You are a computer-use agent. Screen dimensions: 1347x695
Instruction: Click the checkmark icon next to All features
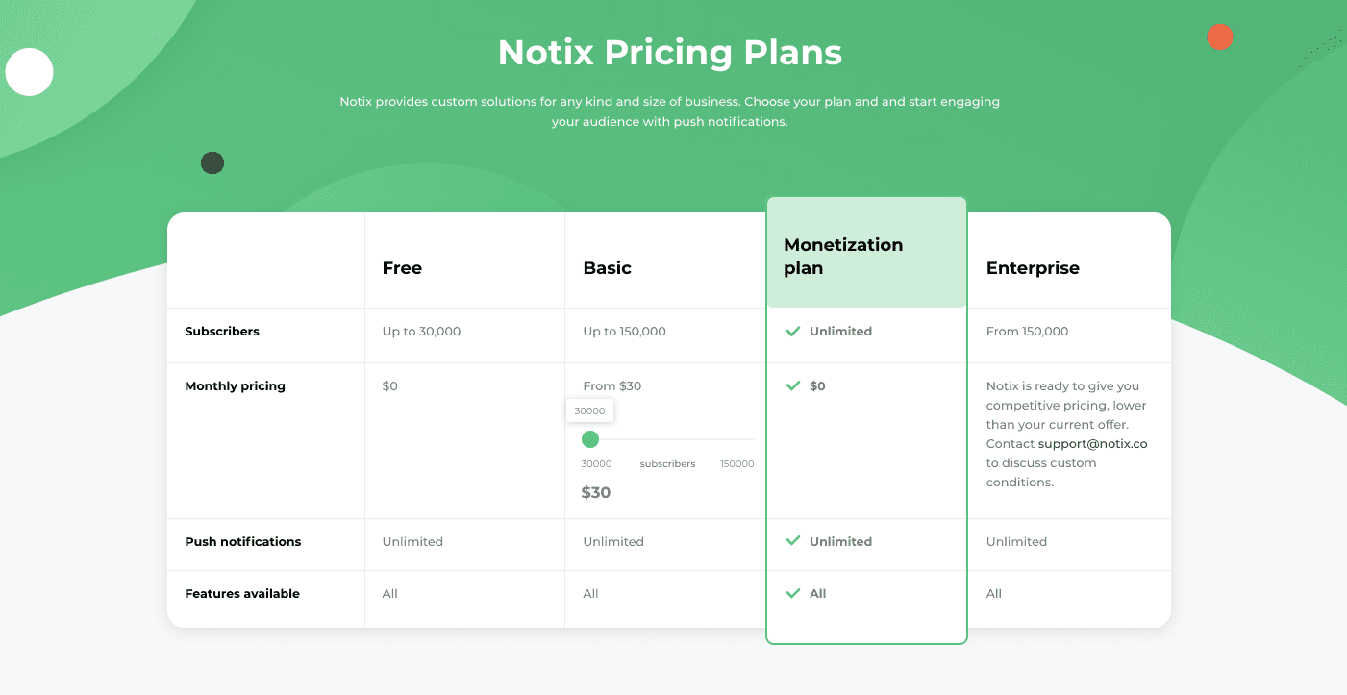coord(793,594)
